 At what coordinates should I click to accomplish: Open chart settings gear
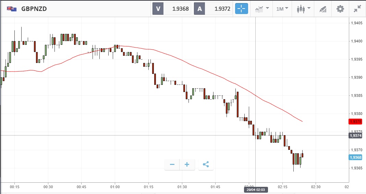tap(340, 9)
